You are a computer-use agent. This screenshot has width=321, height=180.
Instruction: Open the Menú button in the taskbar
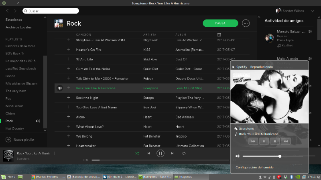pos(8,177)
